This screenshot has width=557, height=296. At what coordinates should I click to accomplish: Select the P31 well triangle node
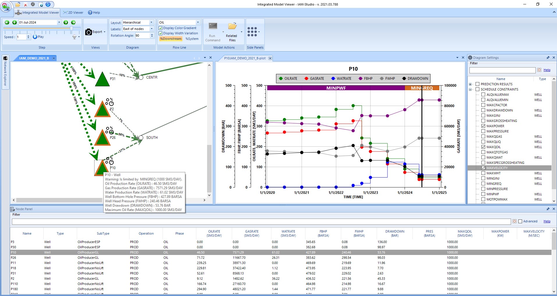102,79
